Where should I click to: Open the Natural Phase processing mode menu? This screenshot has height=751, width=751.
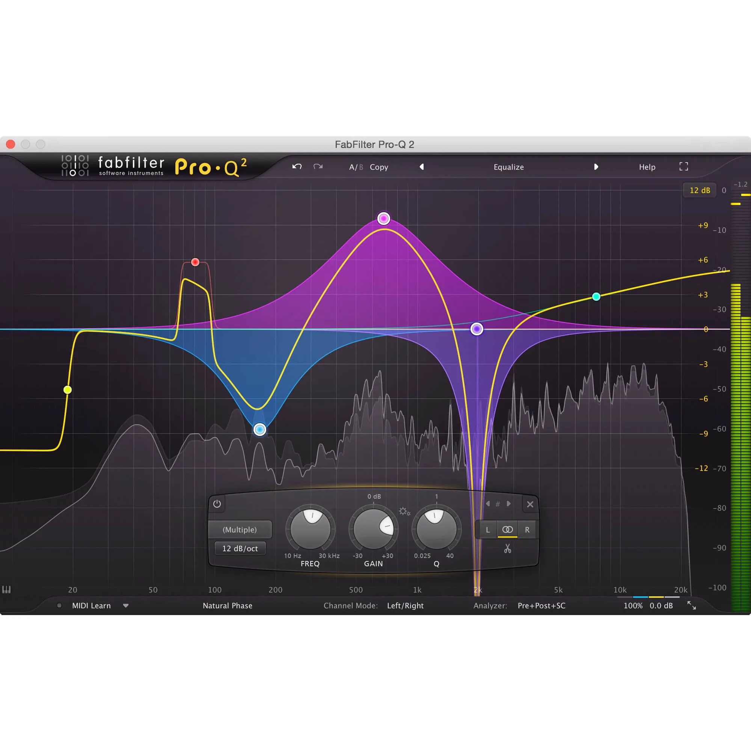pyautogui.click(x=228, y=606)
